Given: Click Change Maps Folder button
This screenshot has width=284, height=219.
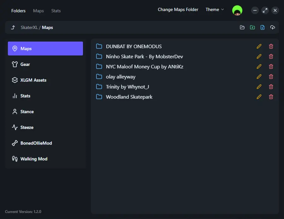Looking at the screenshot, I should [x=178, y=9].
